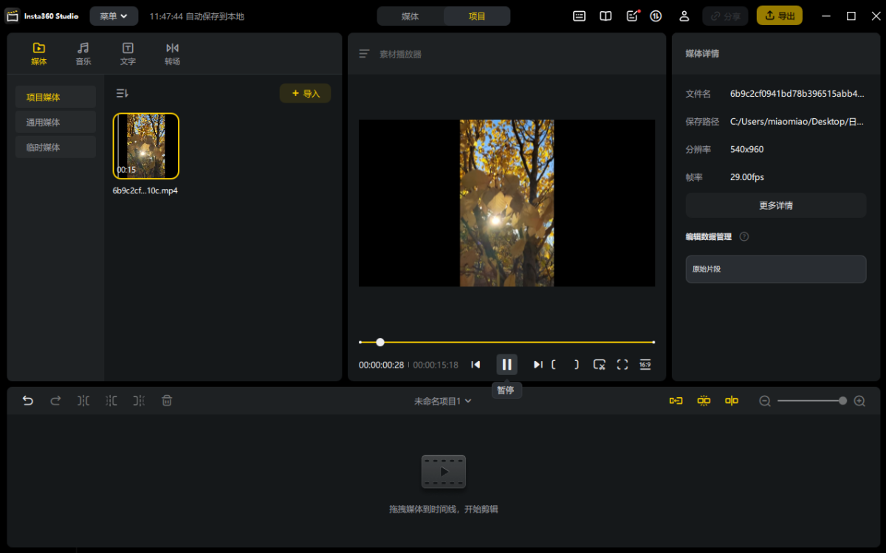The height and width of the screenshot is (553, 886).
Task: Open the media sort order menu
Action: click(x=123, y=93)
